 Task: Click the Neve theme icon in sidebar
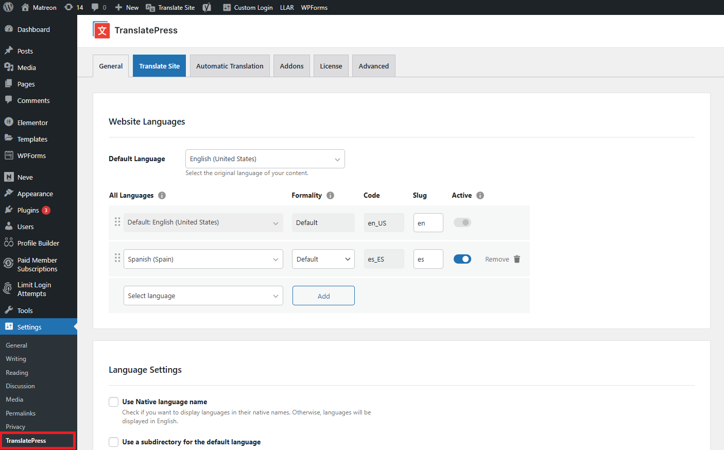pyautogui.click(x=9, y=177)
